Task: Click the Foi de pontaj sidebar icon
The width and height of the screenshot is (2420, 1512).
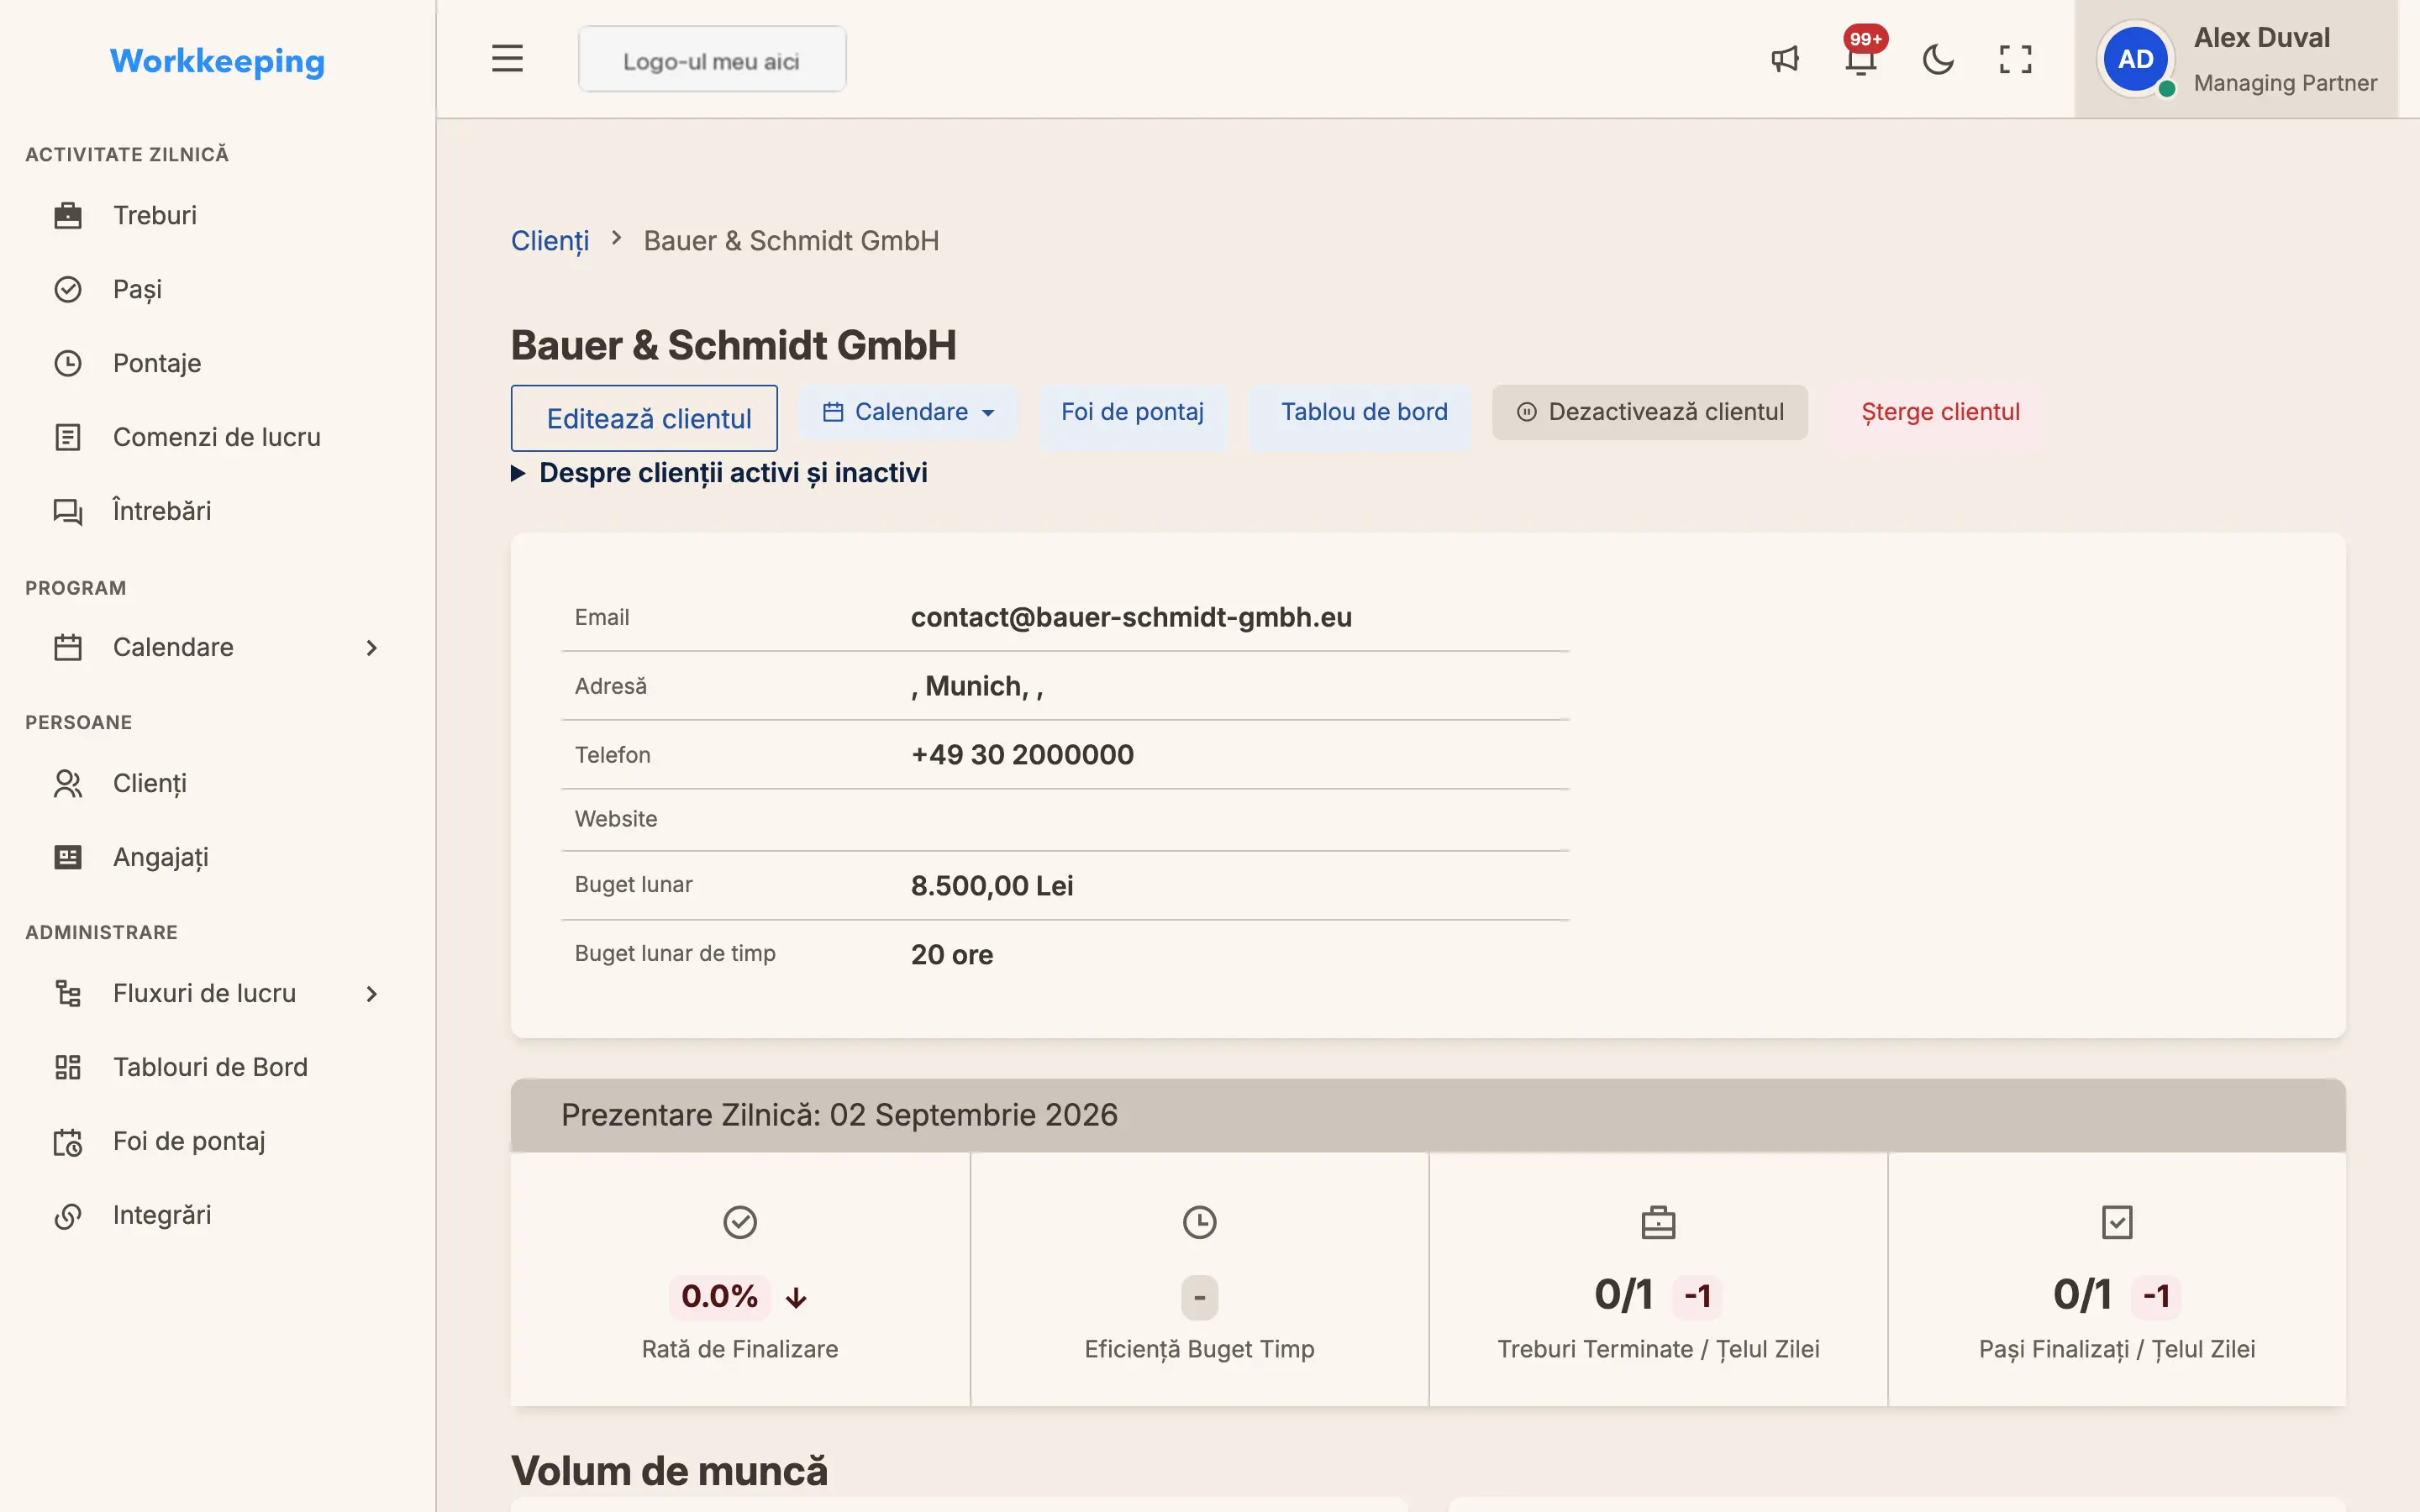Action: (68, 1141)
